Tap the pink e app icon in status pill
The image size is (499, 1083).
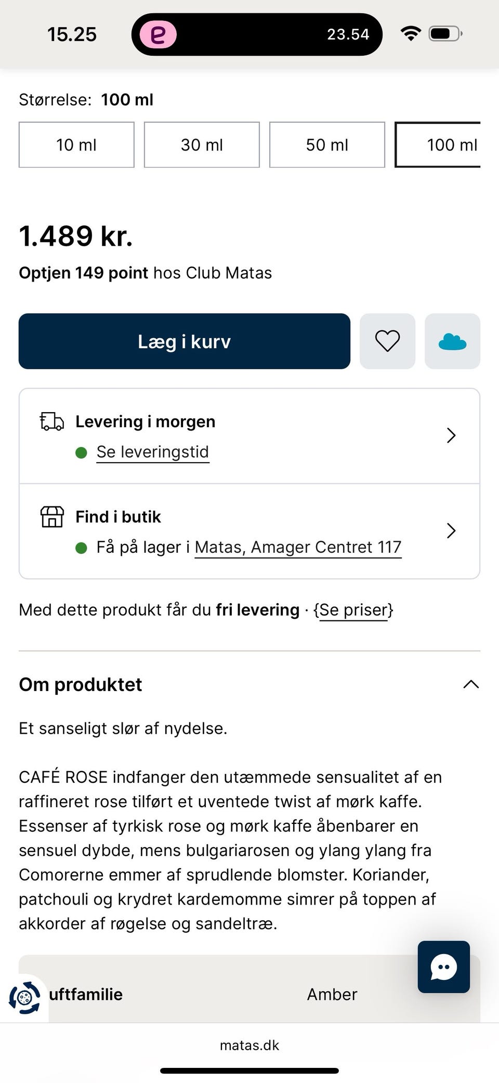point(157,34)
